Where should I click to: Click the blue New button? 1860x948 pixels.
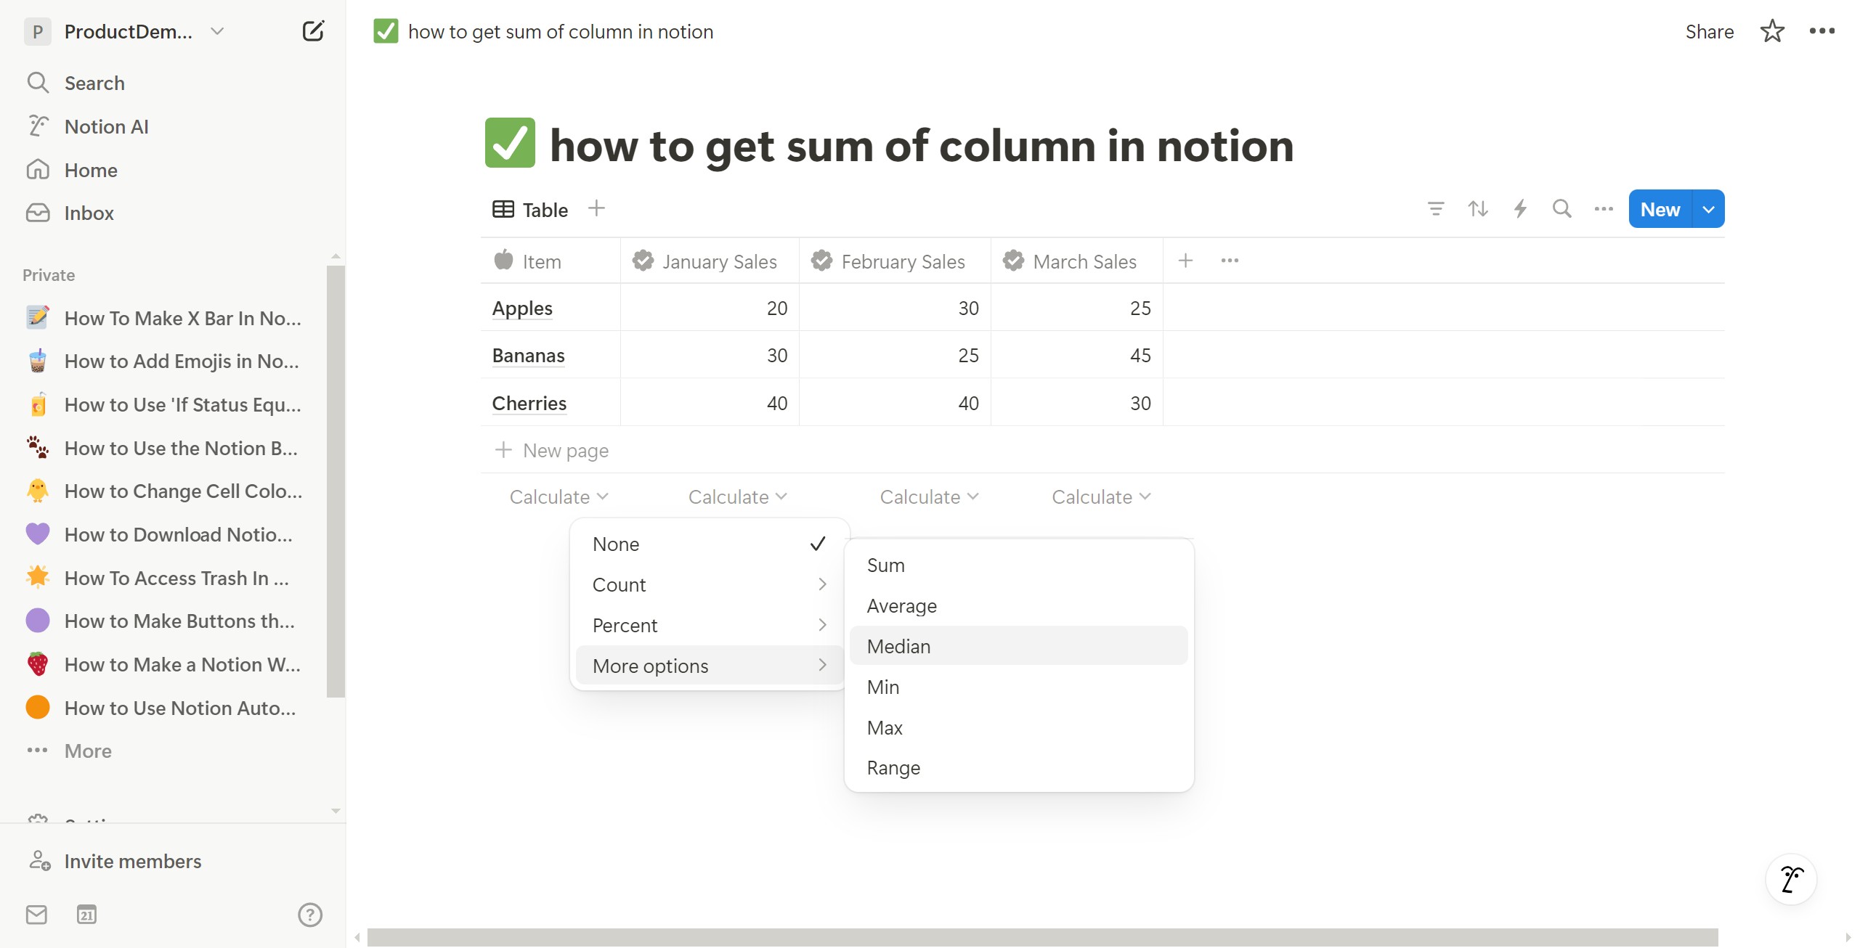pyautogui.click(x=1660, y=209)
